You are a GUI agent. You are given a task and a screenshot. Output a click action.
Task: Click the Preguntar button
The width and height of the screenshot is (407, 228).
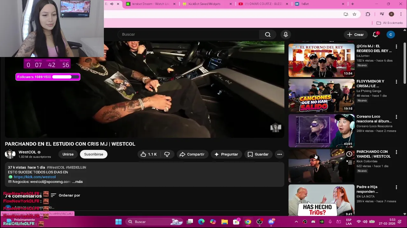pyautogui.click(x=226, y=154)
